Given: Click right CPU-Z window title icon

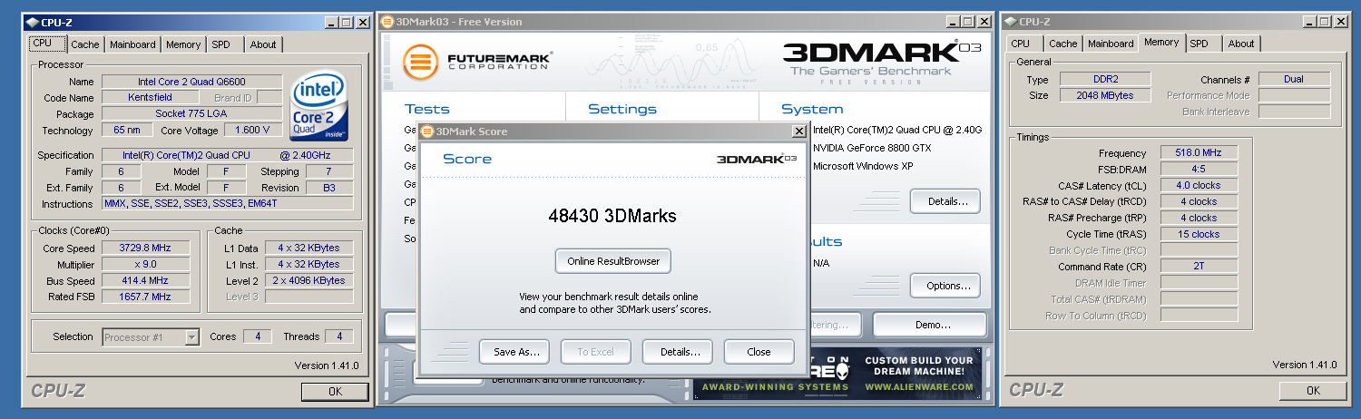Looking at the screenshot, I should pyautogui.click(x=1010, y=22).
